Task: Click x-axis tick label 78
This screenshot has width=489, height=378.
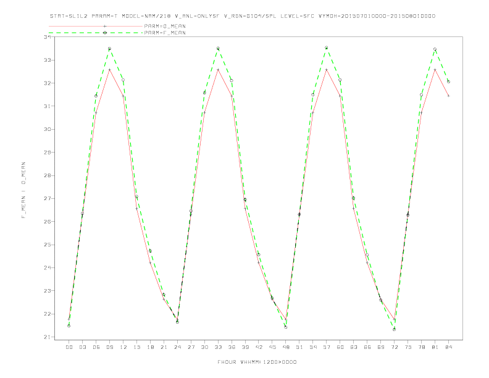Action: (x=422, y=347)
